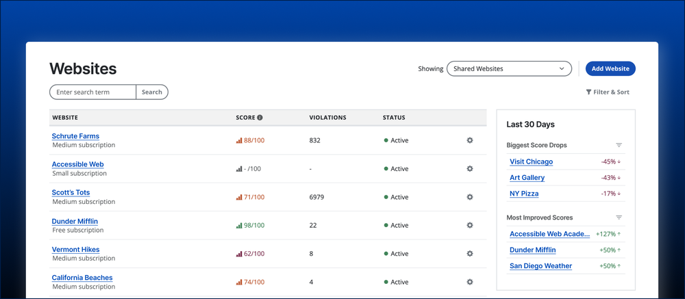
Task: Open the Vermont Hikes website link
Action: point(75,250)
